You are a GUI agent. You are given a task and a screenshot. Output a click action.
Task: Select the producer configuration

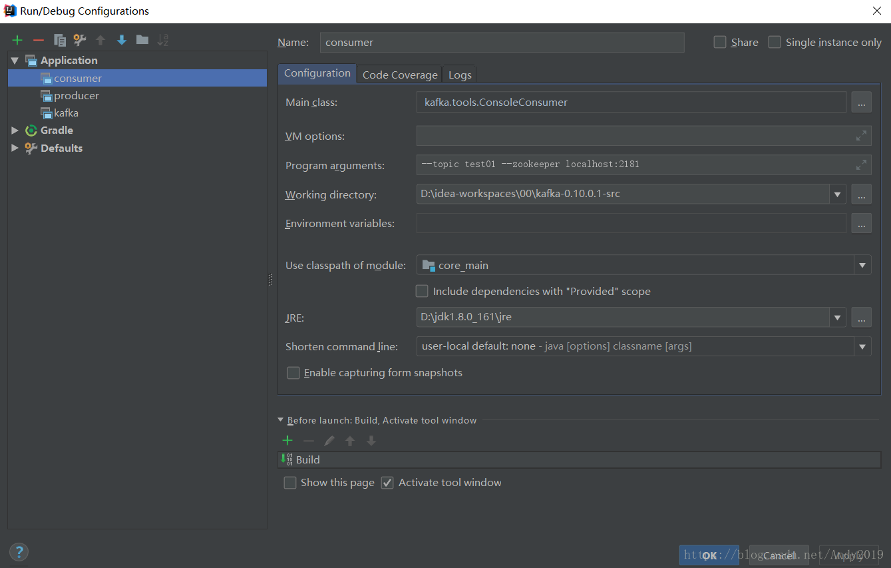point(138,95)
